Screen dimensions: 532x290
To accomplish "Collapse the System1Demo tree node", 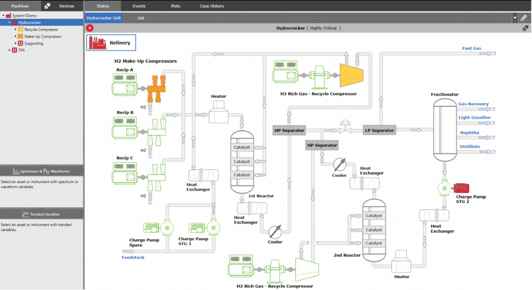I will tap(4, 16).
